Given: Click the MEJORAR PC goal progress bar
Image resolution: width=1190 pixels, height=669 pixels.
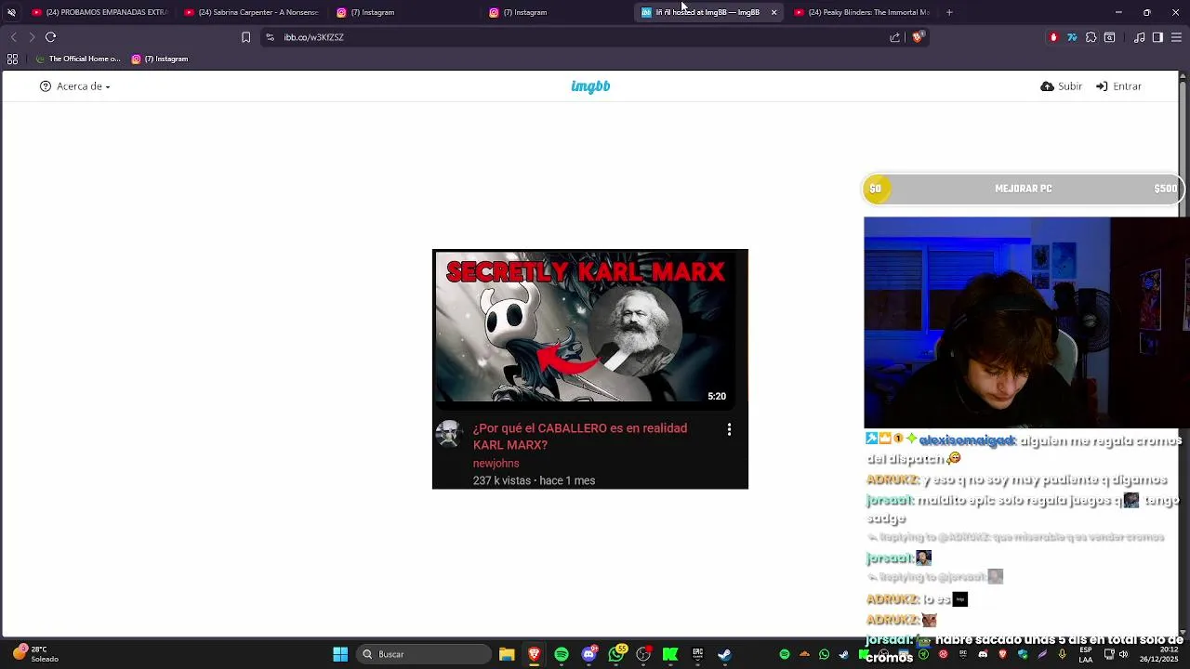Looking at the screenshot, I should 1024,189.
